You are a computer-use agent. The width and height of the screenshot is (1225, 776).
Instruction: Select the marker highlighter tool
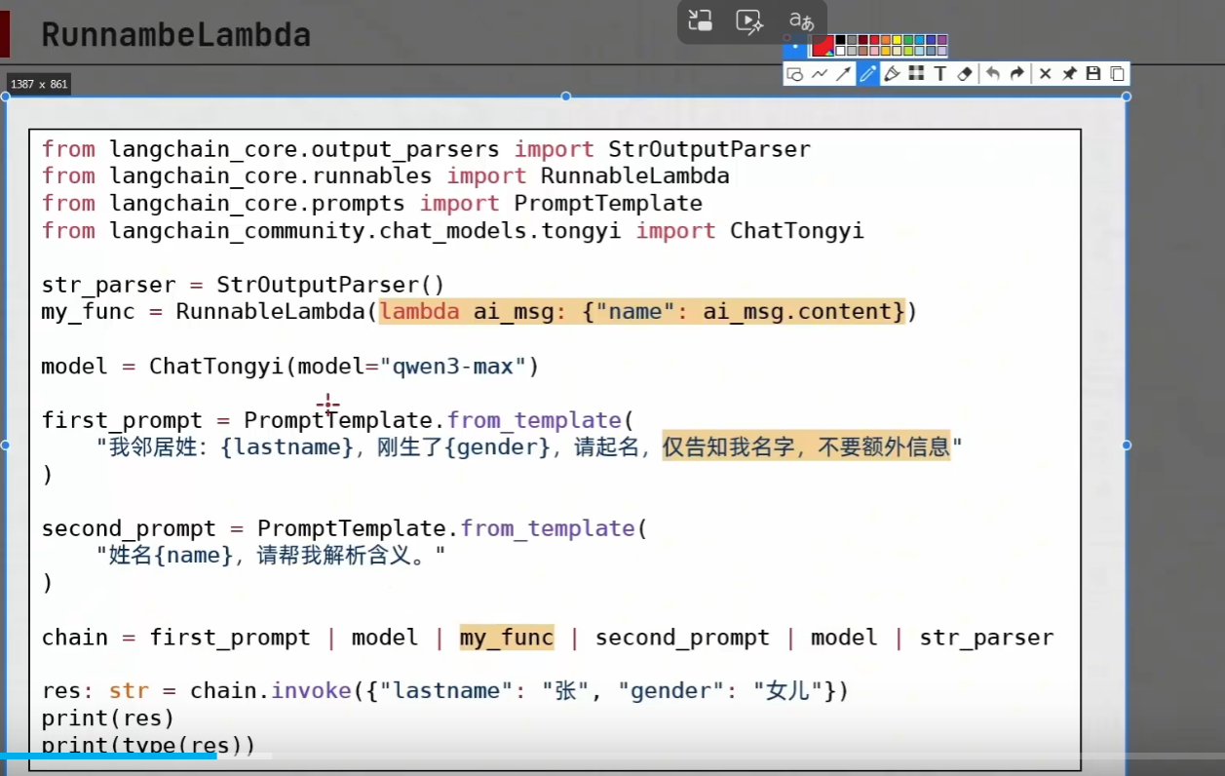892,74
